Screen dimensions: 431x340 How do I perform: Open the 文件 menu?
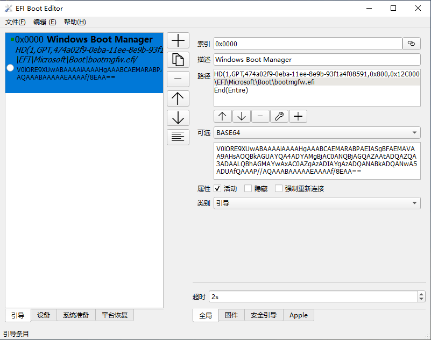pyautogui.click(x=14, y=22)
